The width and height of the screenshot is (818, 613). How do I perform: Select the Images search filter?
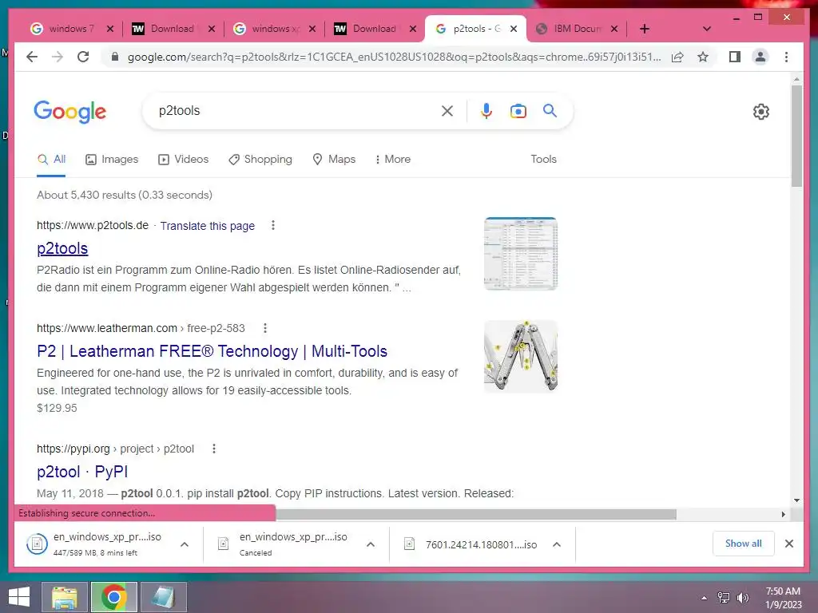pyautogui.click(x=112, y=159)
